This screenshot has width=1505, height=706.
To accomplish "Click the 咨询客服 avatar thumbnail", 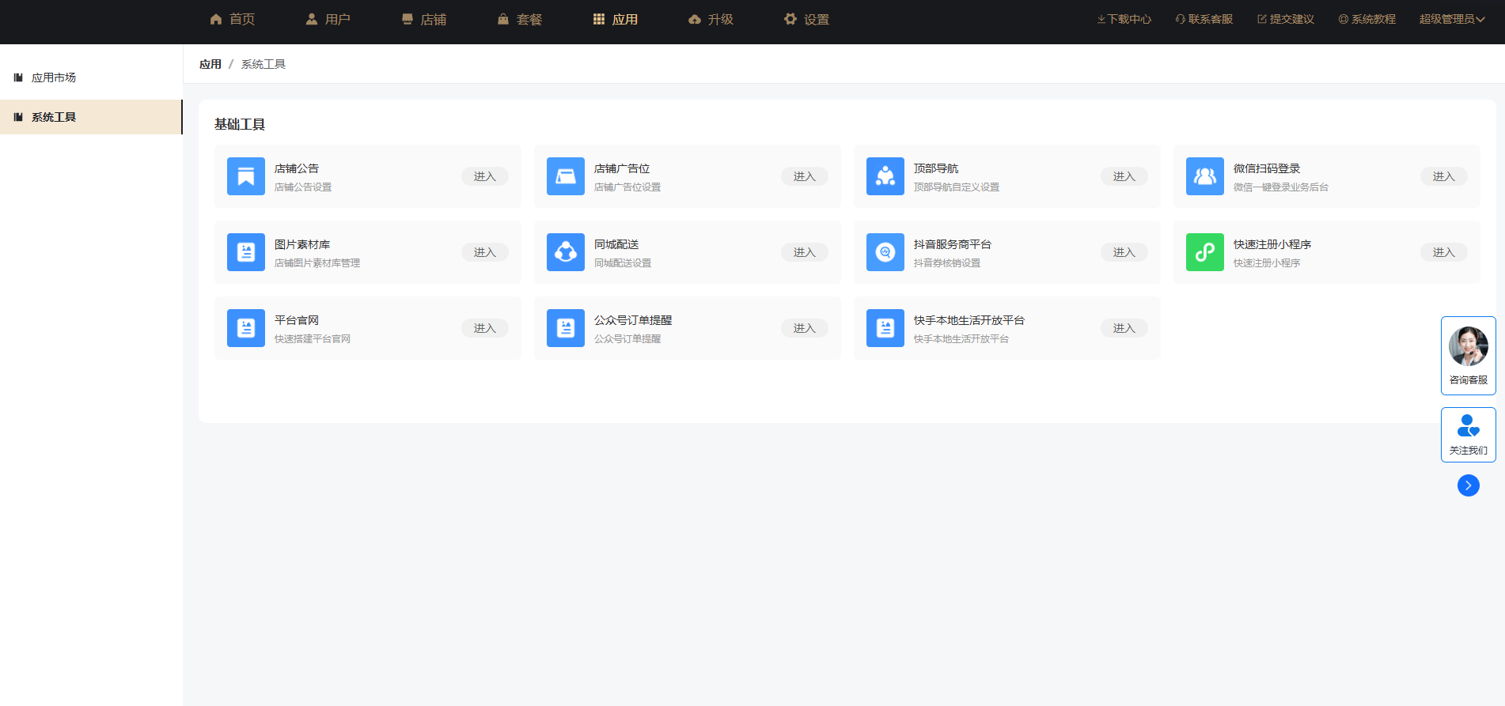I will pyautogui.click(x=1469, y=346).
